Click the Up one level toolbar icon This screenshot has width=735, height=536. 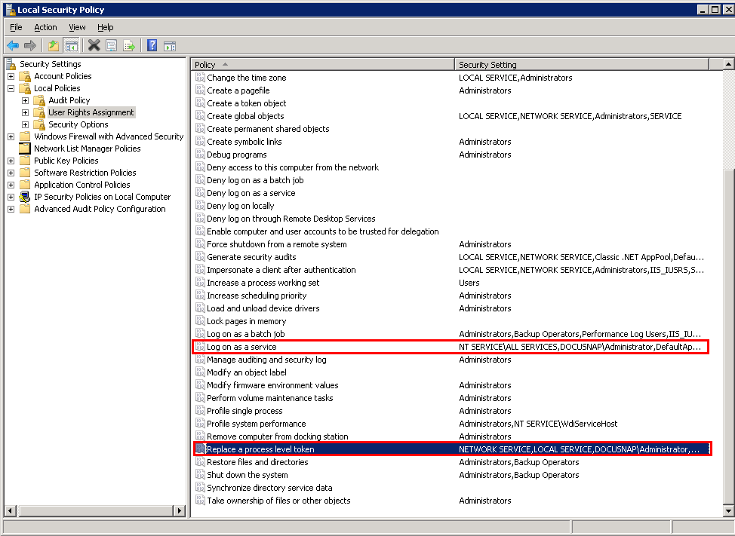click(54, 45)
